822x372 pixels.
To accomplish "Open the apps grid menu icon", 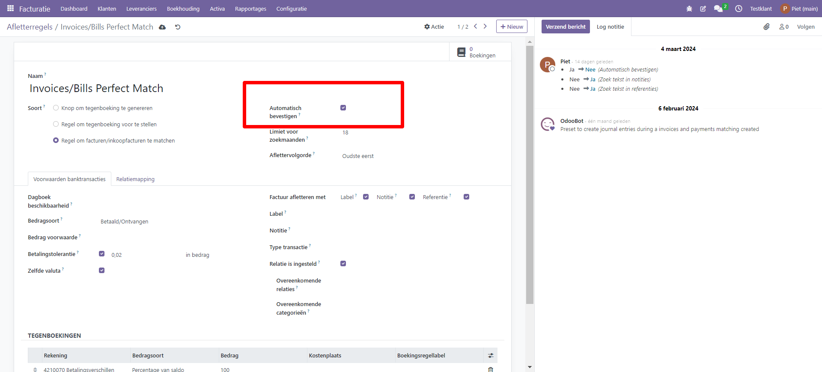I will (x=10, y=9).
